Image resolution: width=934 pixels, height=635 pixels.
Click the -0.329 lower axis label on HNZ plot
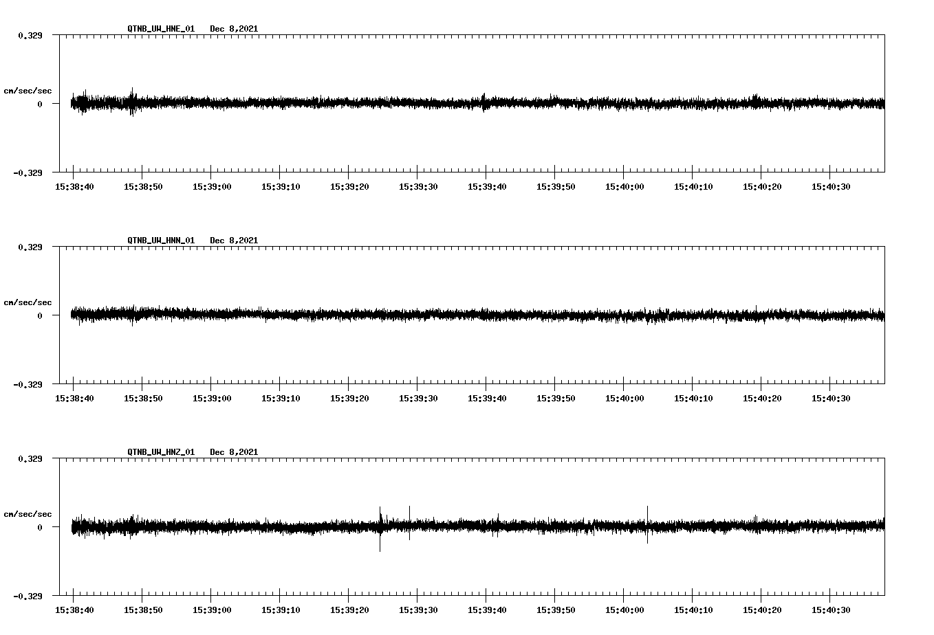(x=28, y=596)
